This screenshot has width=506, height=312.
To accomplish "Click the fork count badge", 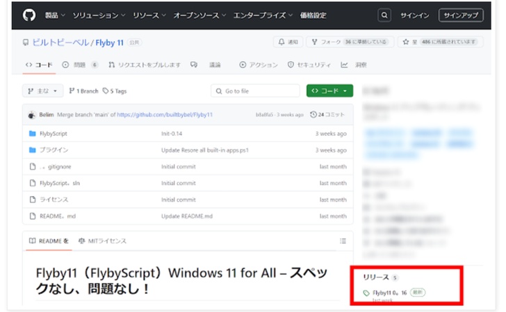I will (x=366, y=42).
